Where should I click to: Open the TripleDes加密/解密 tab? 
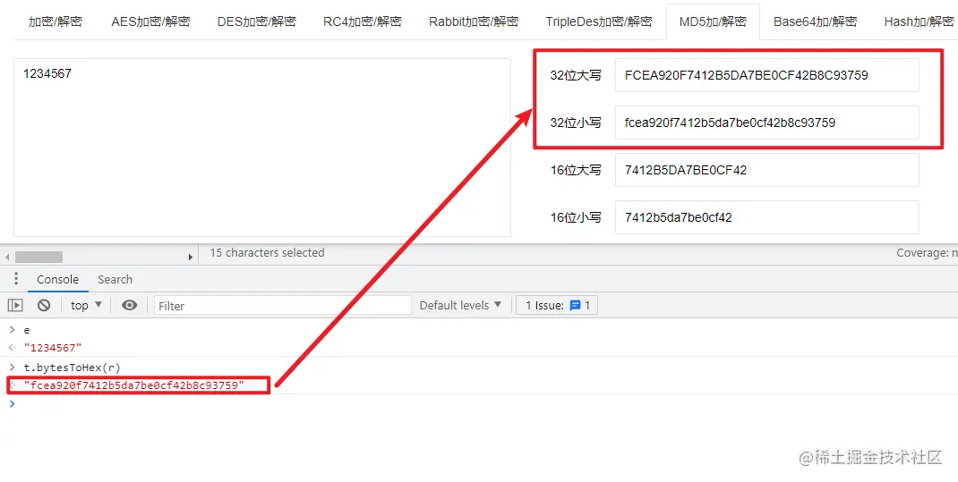tap(599, 22)
